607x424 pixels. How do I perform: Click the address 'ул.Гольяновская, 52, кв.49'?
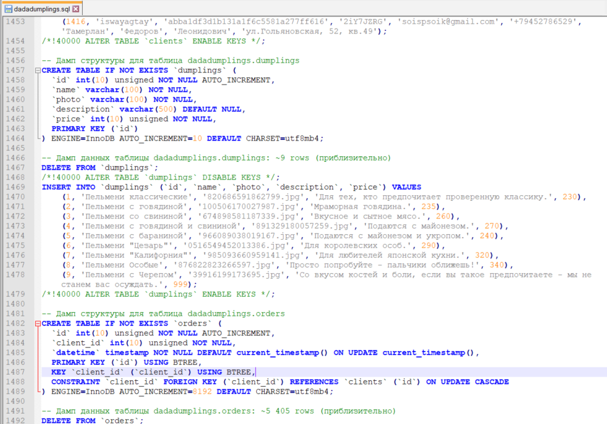pos(311,32)
